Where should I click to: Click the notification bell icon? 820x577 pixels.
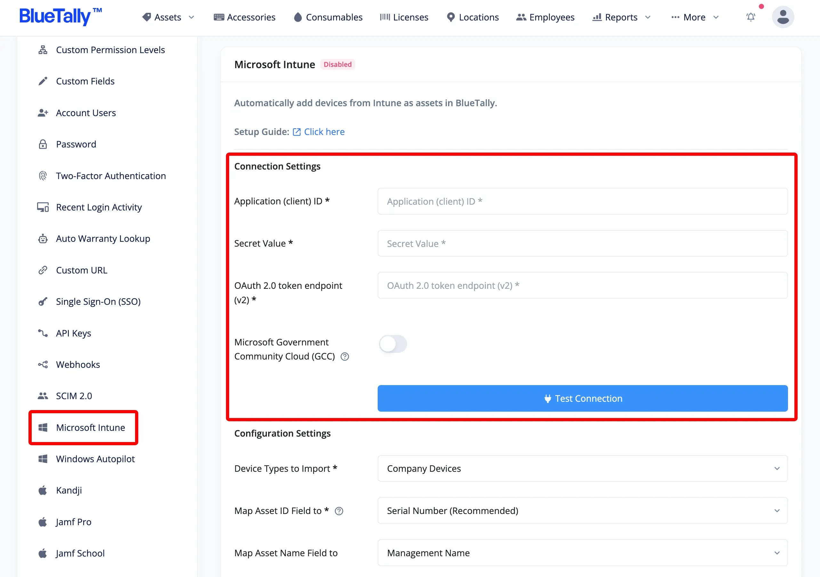point(751,17)
